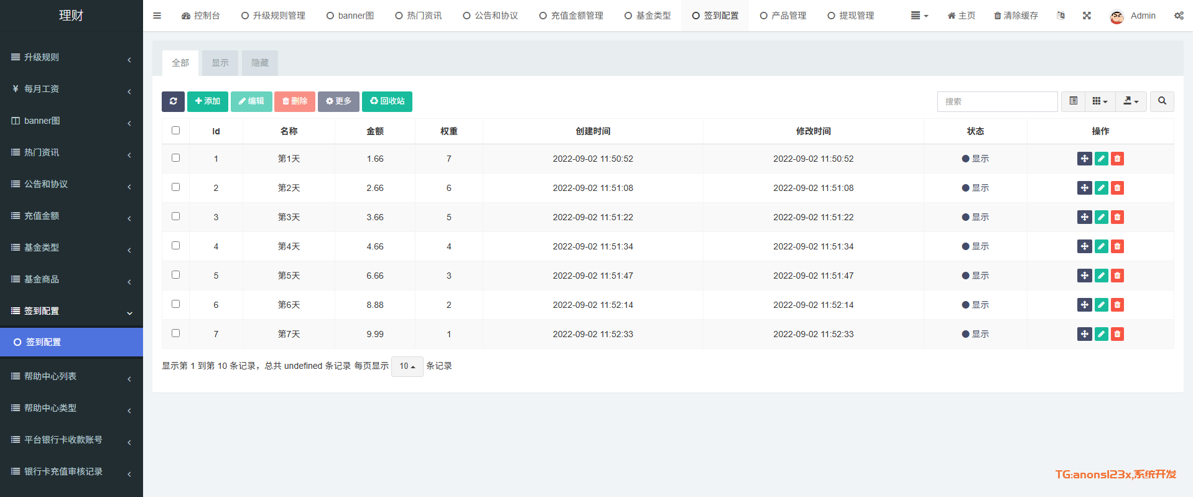This screenshot has width=1193, height=497.
Task: Open settings gears icon at top right
Action: coord(1179,16)
